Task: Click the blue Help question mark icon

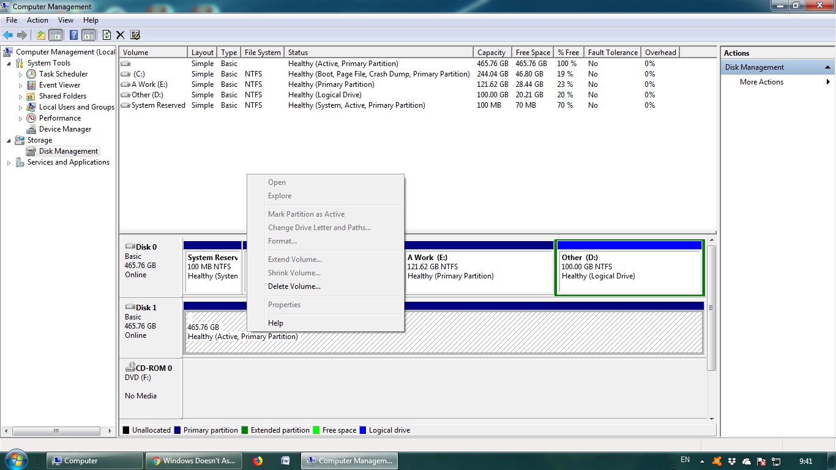Action: (73, 35)
